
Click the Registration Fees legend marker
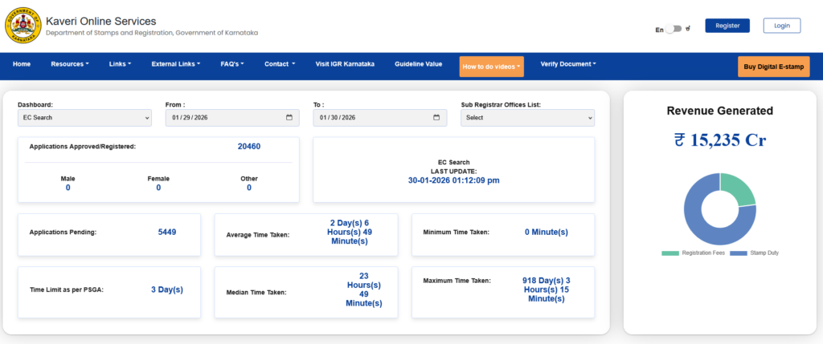tap(670, 253)
